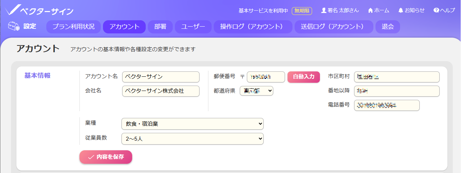Screen dimensions: 461x173
Task: Focus the 番地以降 input field
Action: 397,91
